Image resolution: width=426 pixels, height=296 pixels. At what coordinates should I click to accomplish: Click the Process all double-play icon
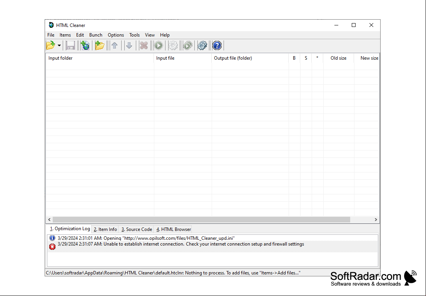click(188, 45)
